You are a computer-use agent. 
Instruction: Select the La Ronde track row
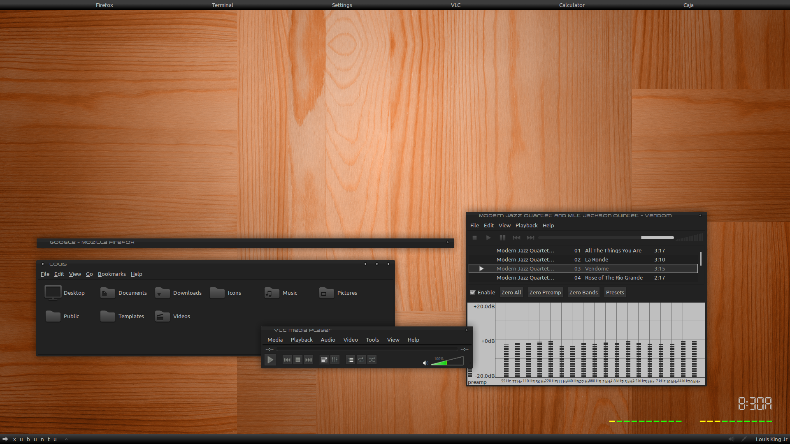tap(583, 260)
